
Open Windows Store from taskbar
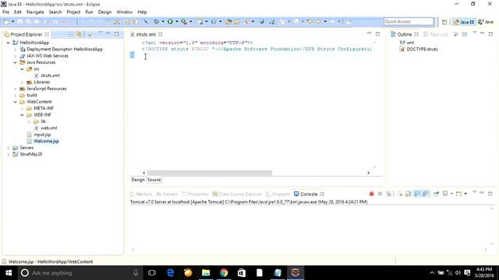(x=242, y=273)
